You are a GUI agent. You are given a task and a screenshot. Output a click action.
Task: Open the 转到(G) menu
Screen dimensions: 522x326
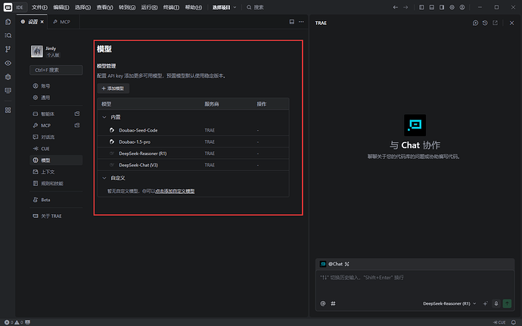(127, 8)
